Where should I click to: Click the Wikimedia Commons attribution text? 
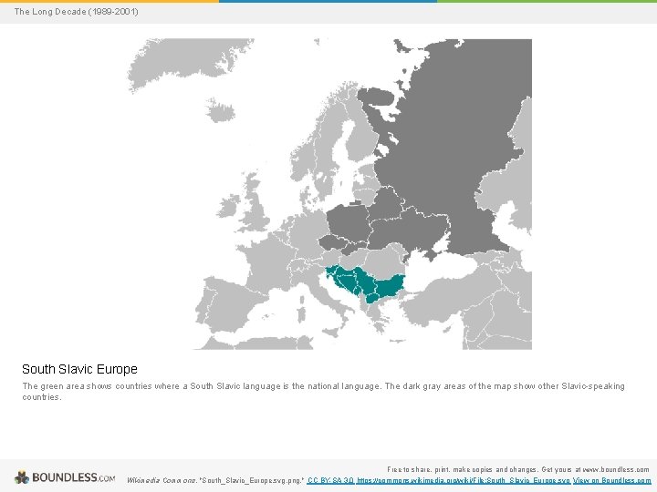coord(215,481)
